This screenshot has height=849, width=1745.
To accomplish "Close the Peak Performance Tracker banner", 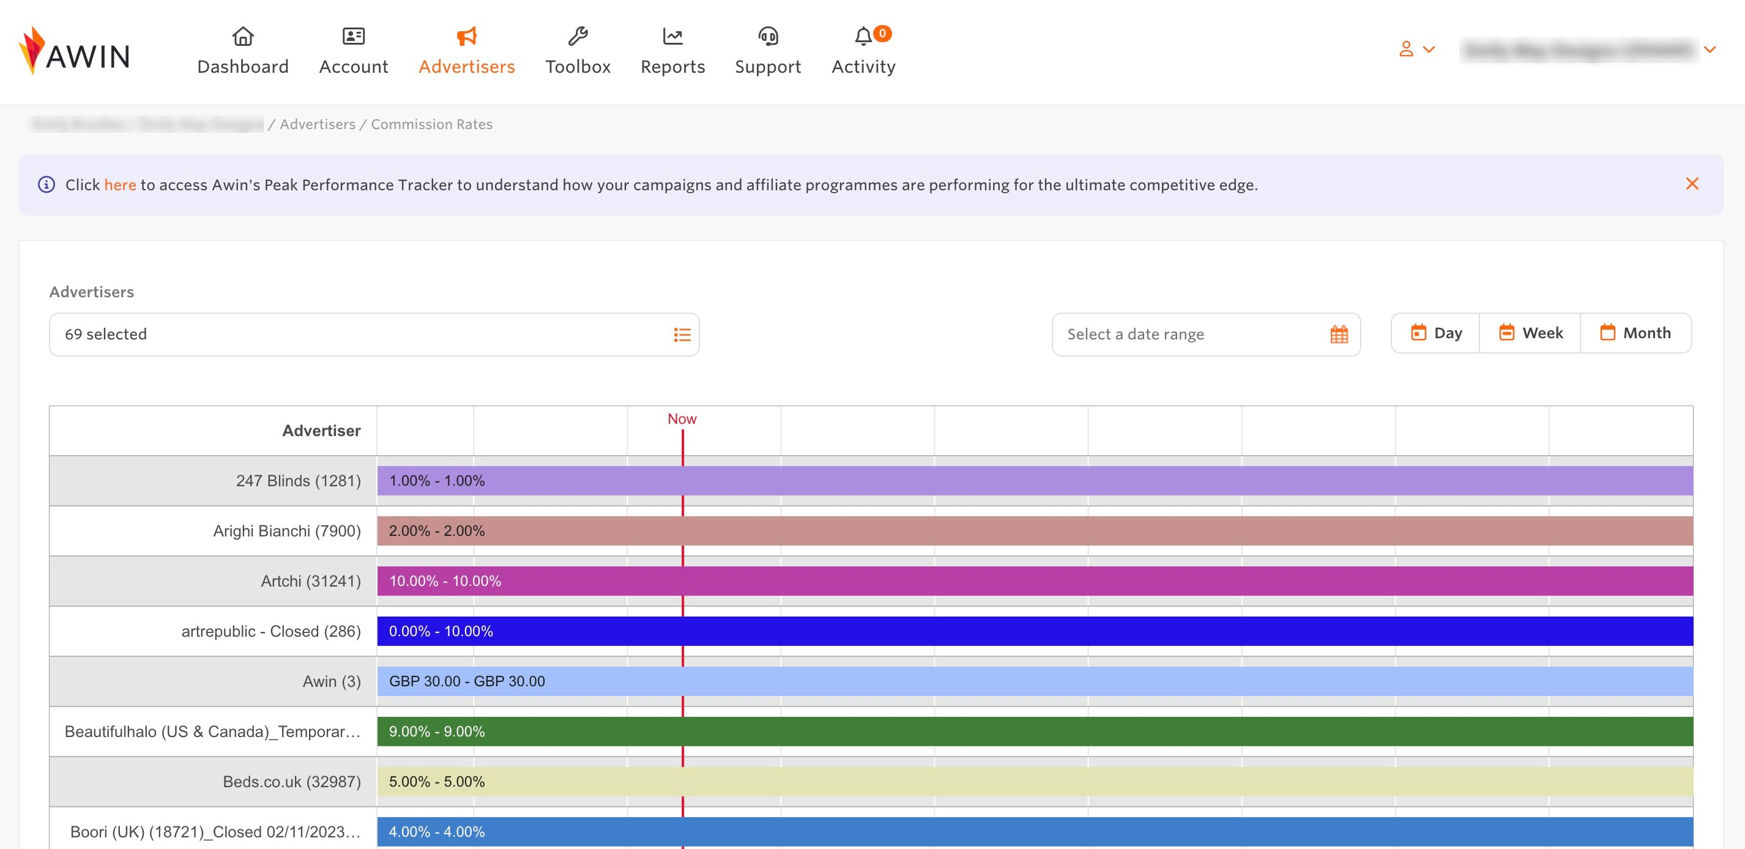I will (x=1692, y=184).
